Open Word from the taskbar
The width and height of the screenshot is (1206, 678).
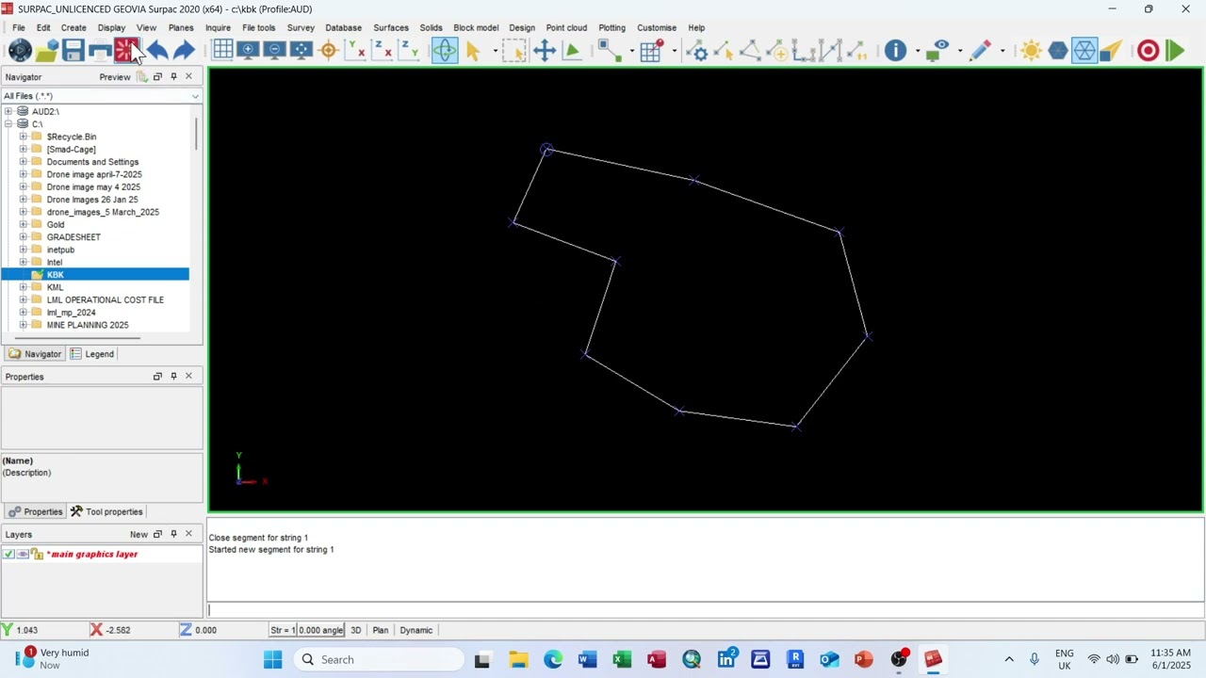(587, 659)
